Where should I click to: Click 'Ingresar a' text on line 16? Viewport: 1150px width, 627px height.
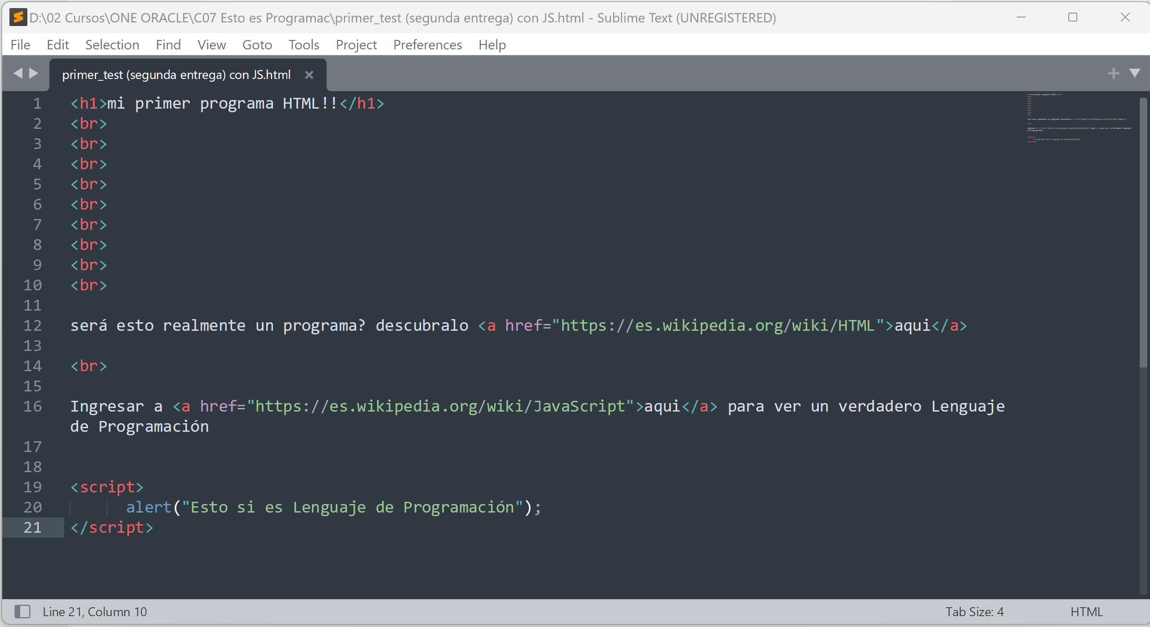(116, 407)
